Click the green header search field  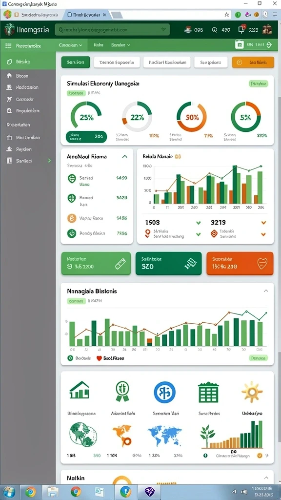pos(112,30)
